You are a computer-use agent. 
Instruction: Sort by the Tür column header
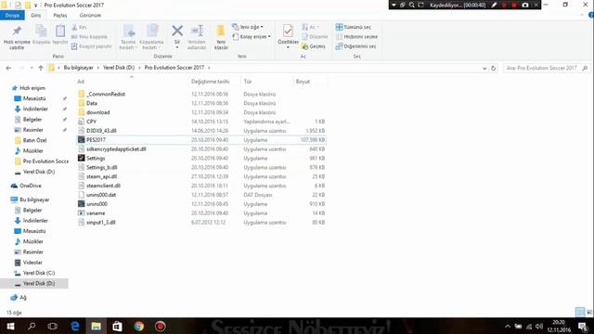pyautogui.click(x=248, y=82)
